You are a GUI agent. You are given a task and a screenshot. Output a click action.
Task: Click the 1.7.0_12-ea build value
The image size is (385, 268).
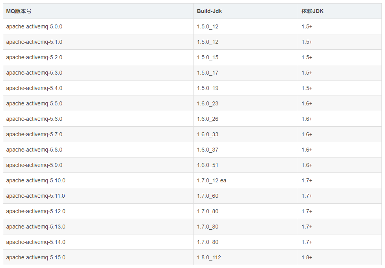click(212, 181)
